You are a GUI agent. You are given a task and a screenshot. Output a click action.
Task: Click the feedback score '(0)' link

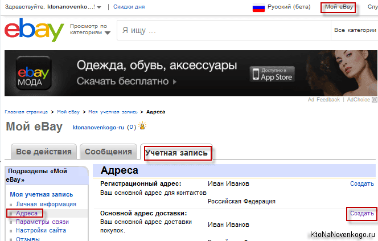(132, 127)
